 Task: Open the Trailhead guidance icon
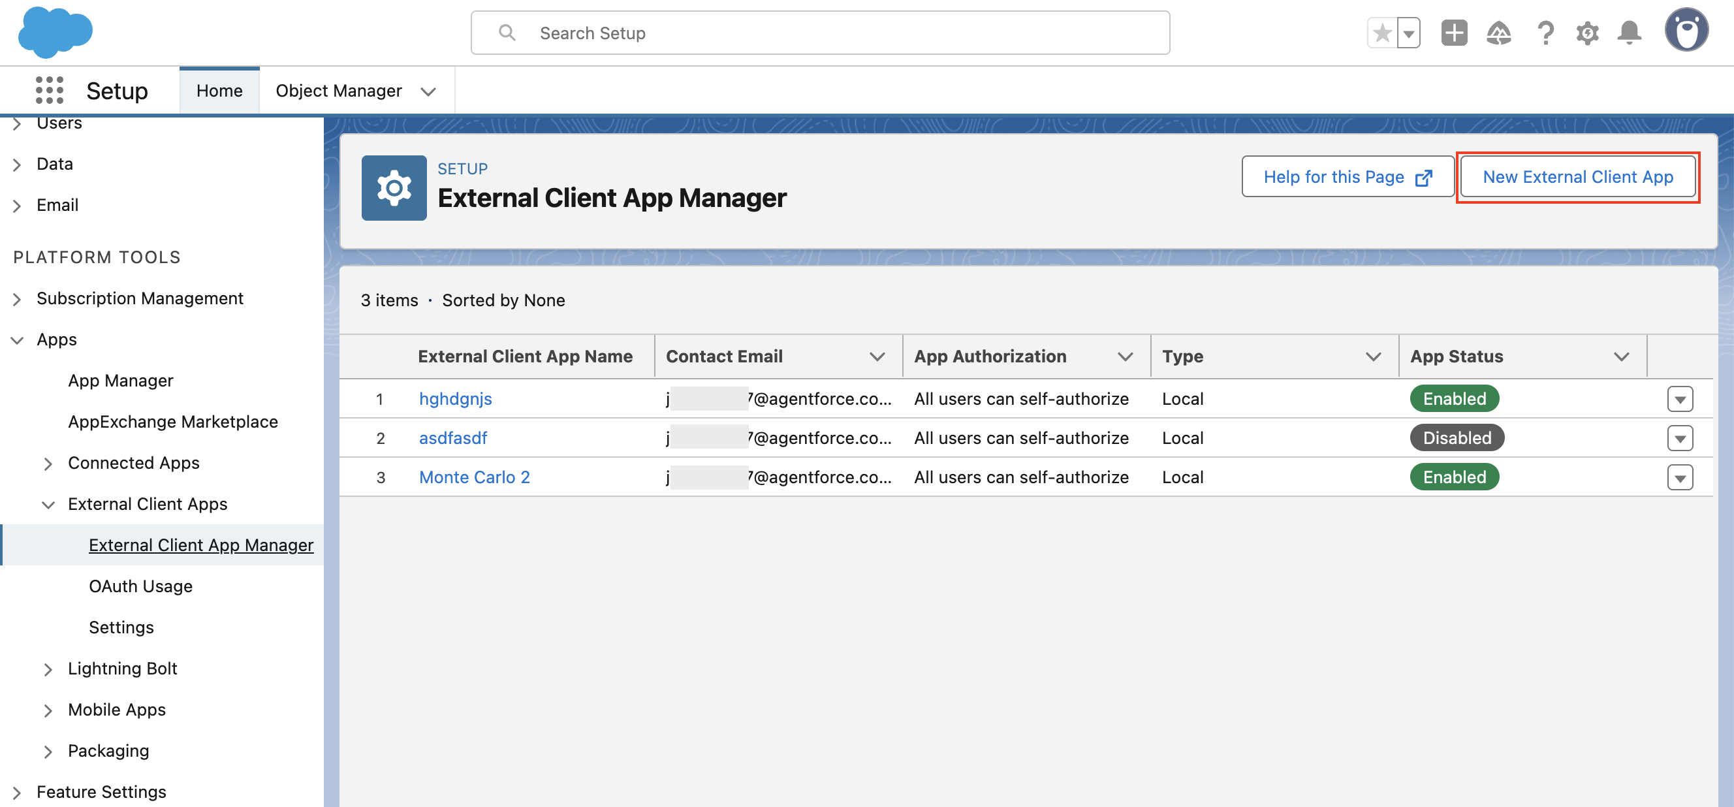tap(1498, 33)
